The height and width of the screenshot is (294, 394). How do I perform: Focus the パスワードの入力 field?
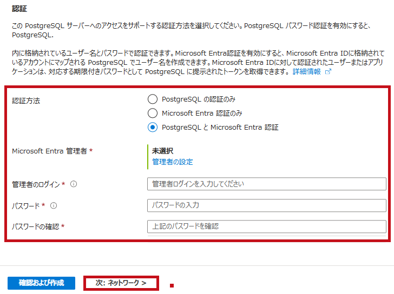[267, 205]
